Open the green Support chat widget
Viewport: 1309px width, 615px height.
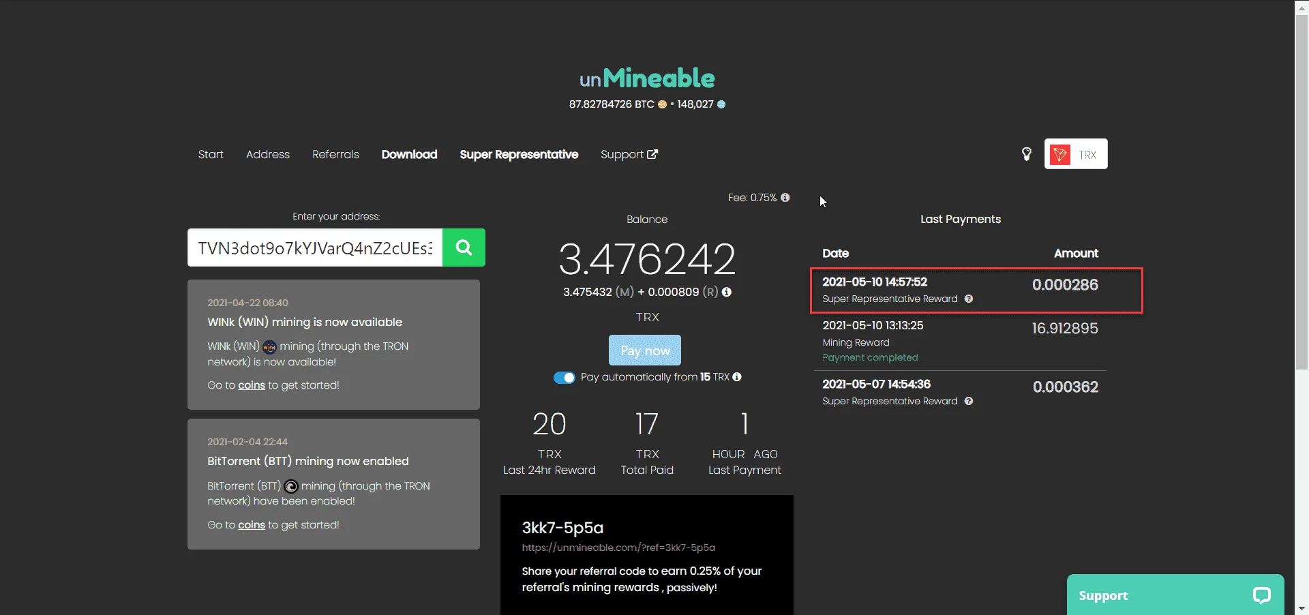point(1175,595)
